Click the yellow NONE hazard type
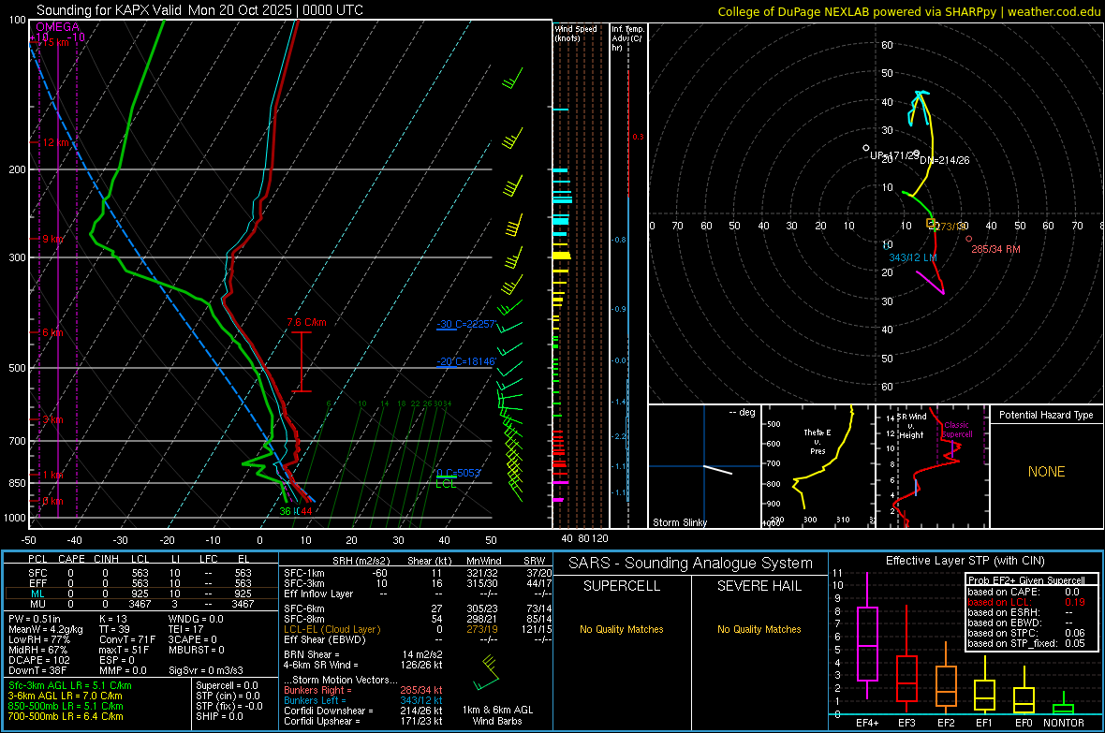This screenshot has width=1105, height=733. click(x=1047, y=472)
